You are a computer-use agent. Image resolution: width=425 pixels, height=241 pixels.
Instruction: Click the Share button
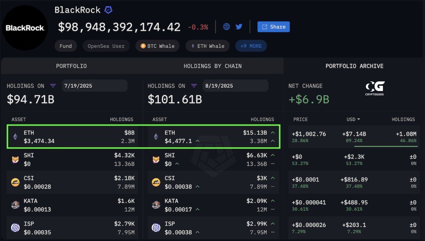click(273, 27)
